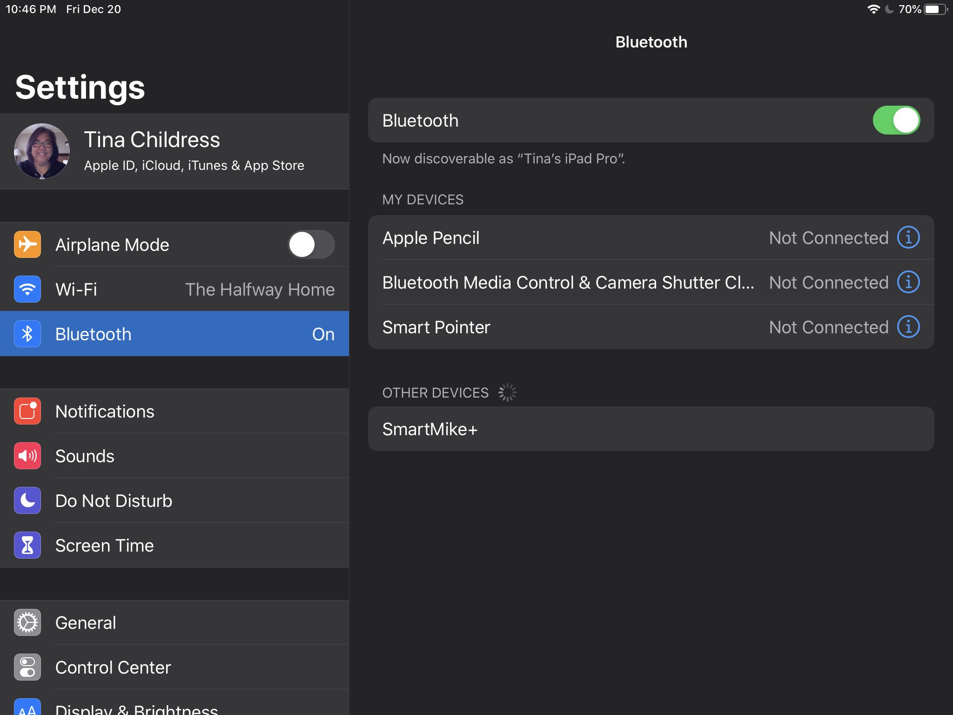The image size is (953, 715).
Task: Open Apple Pencil info details
Action: coord(908,238)
